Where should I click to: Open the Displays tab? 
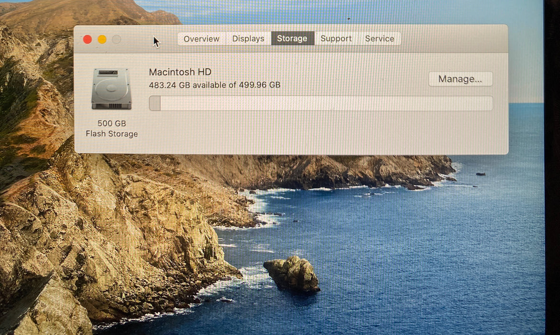248,39
